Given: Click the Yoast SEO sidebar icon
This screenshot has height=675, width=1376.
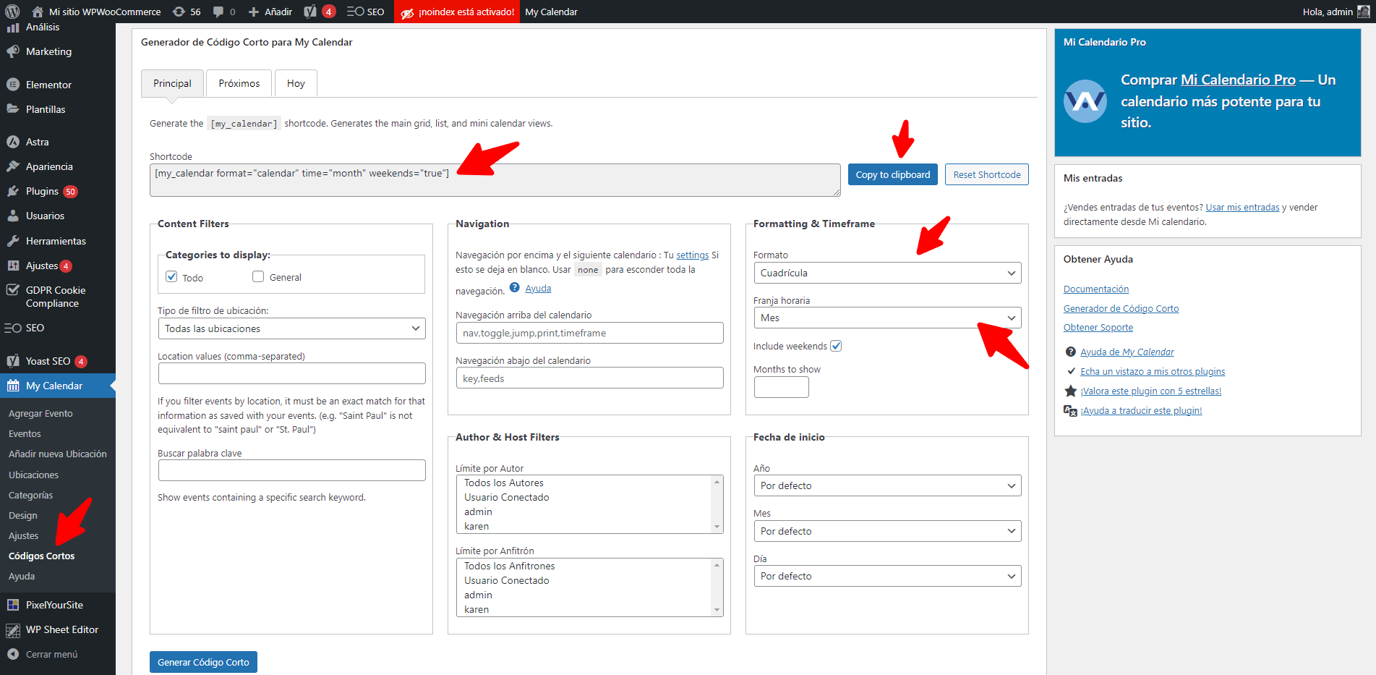Looking at the screenshot, I should point(13,361).
